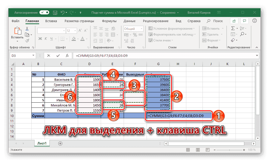
Task: Open the Find and Select magnifier icon
Action: [x=242, y=34]
